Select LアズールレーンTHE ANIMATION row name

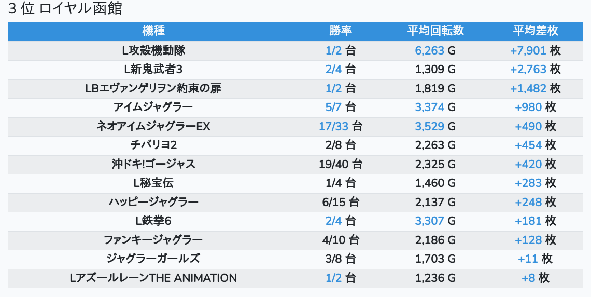(153, 278)
